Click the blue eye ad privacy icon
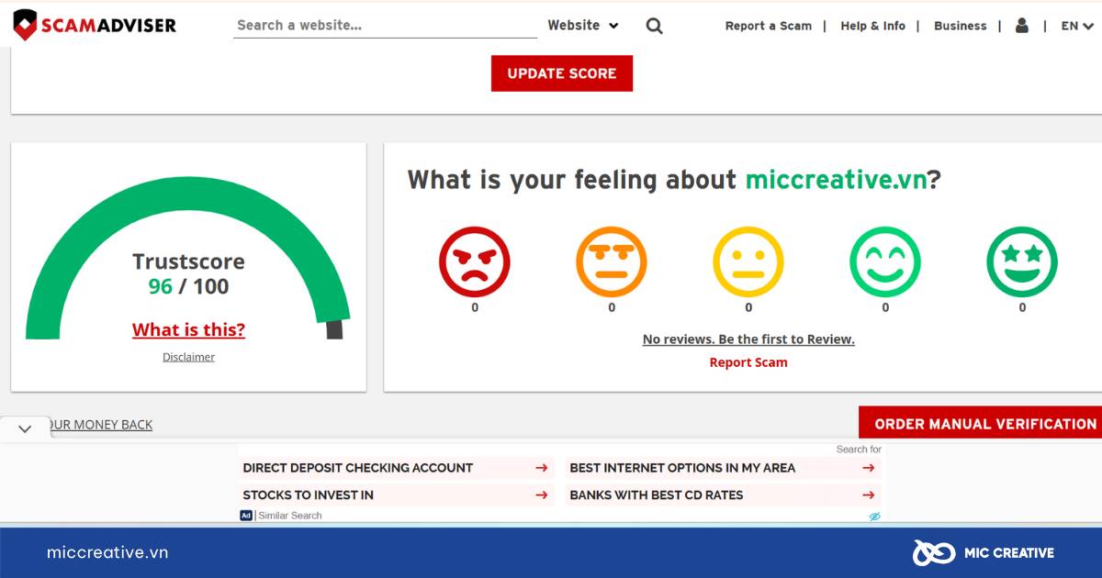Screen dimensions: 1102x578 (874, 517)
